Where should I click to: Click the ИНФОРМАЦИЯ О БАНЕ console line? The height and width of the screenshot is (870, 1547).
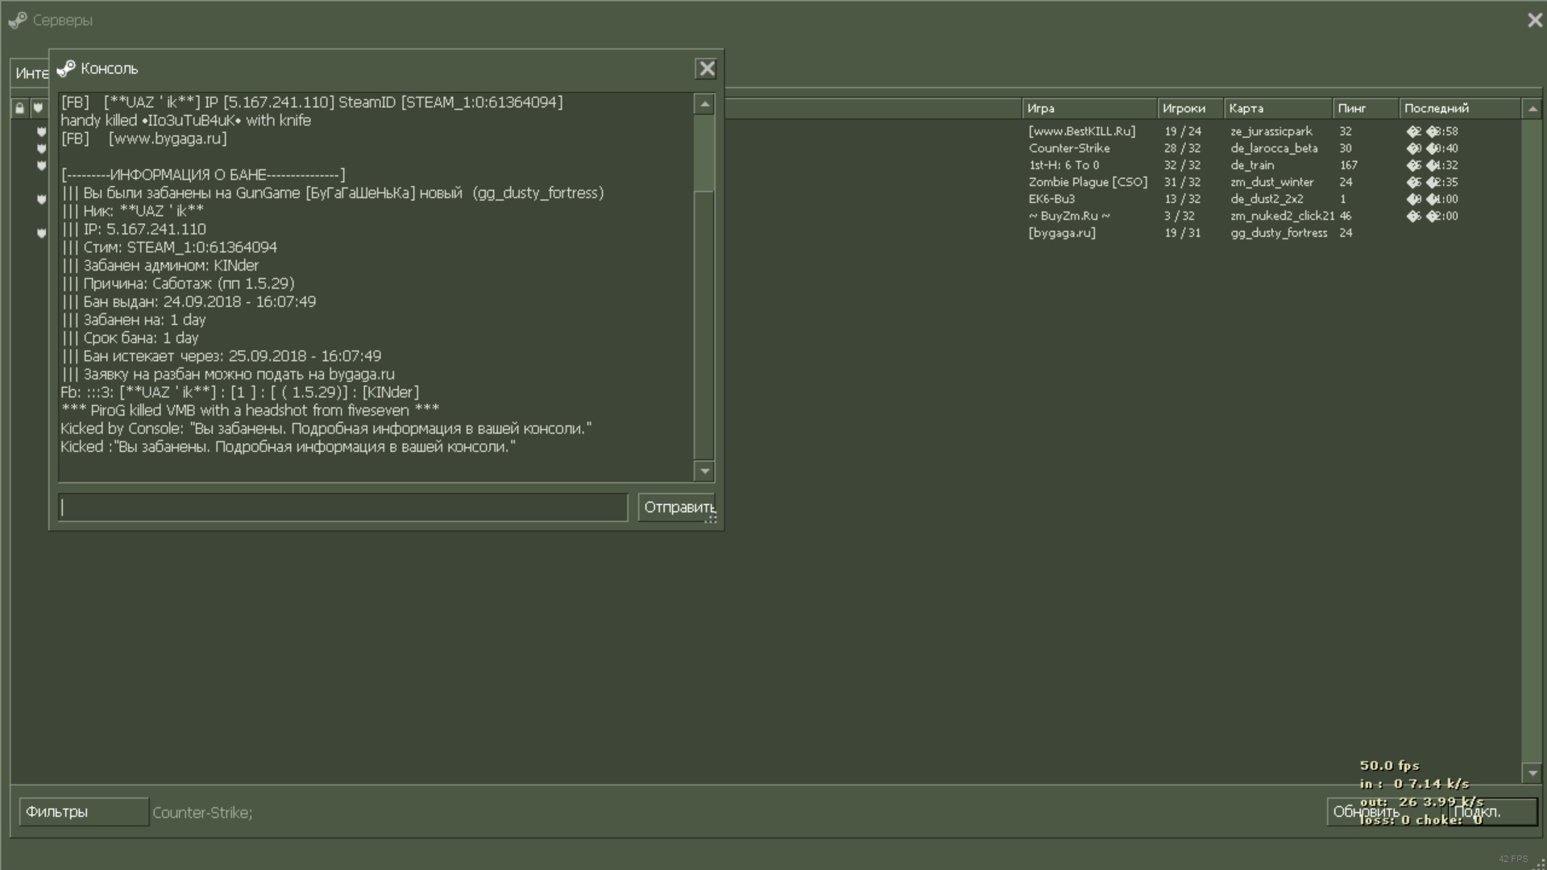[x=203, y=175]
